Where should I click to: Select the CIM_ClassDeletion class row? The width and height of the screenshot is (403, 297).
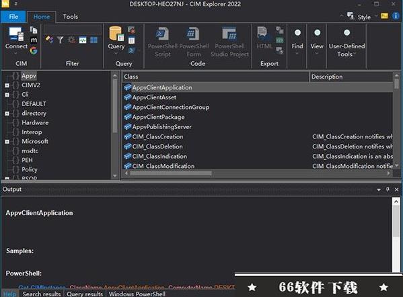coord(258,146)
